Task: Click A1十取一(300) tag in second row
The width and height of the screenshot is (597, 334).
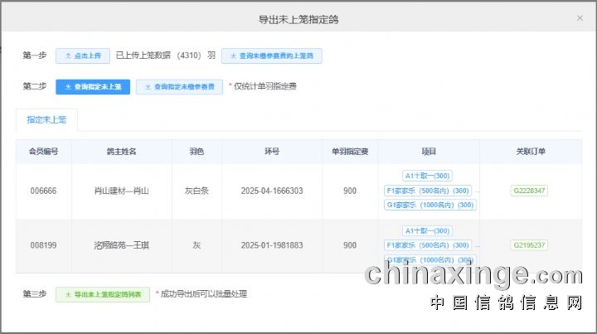Action: [x=428, y=230]
